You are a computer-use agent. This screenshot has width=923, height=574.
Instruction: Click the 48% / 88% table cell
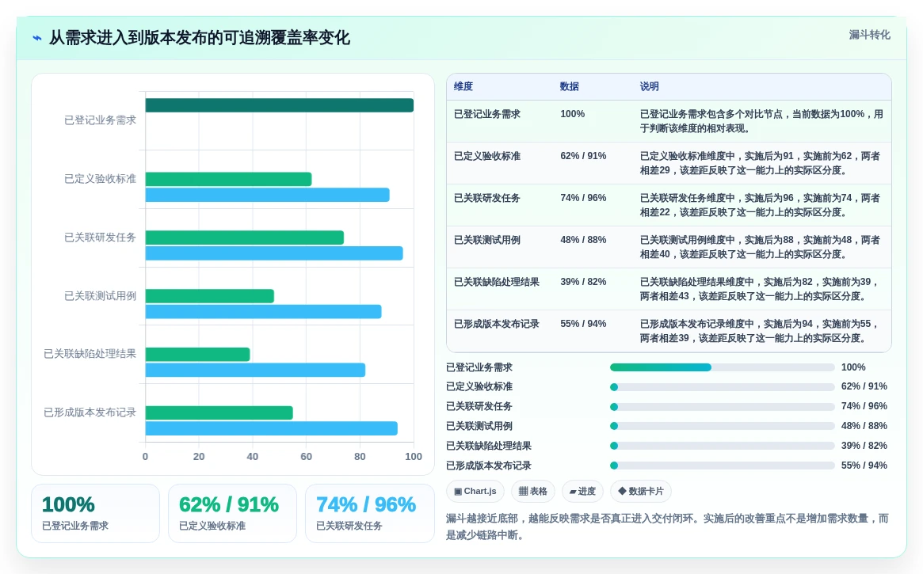pos(583,240)
